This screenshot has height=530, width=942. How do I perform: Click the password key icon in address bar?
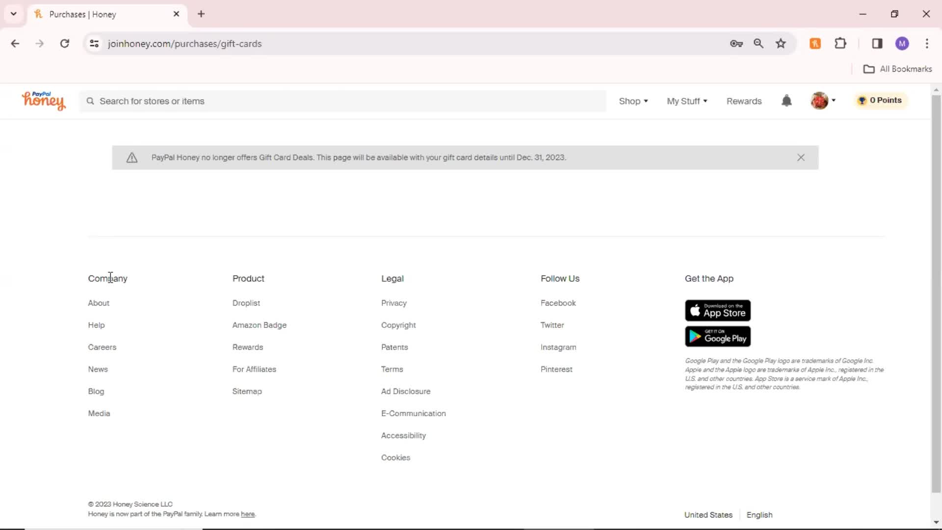click(736, 44)
